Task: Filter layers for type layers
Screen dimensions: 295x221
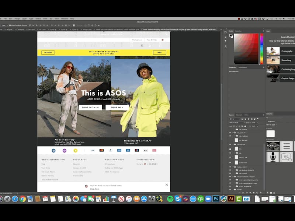Action: tap(248, 119)
